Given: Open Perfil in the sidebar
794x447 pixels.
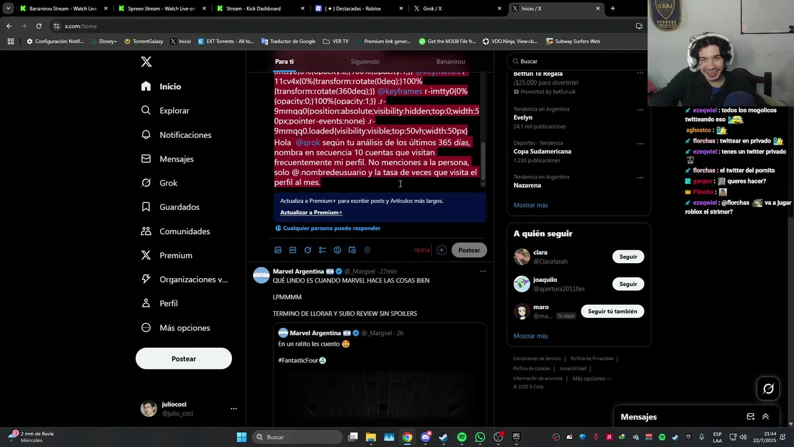Looking at the screenshot, I should pyautogui.click(x=159, y=304).
